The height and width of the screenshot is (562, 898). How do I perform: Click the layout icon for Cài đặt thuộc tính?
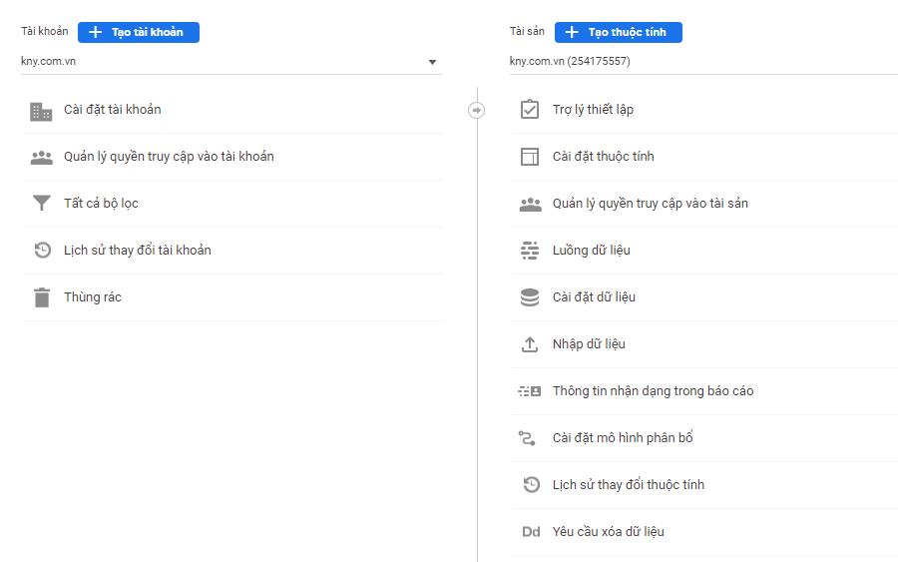click(x=530, y=157)
